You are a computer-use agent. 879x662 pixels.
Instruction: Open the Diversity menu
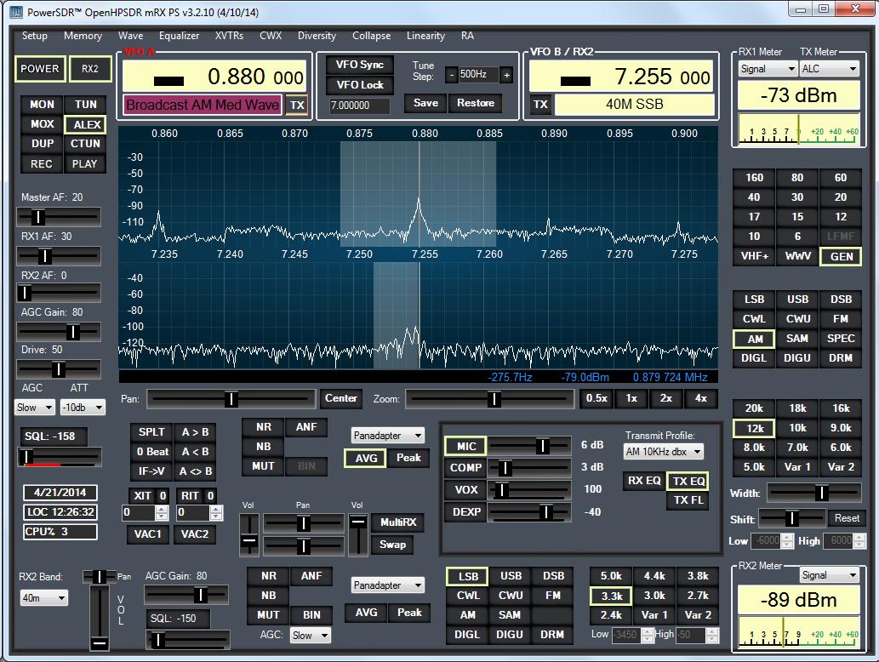coord(317,36)
